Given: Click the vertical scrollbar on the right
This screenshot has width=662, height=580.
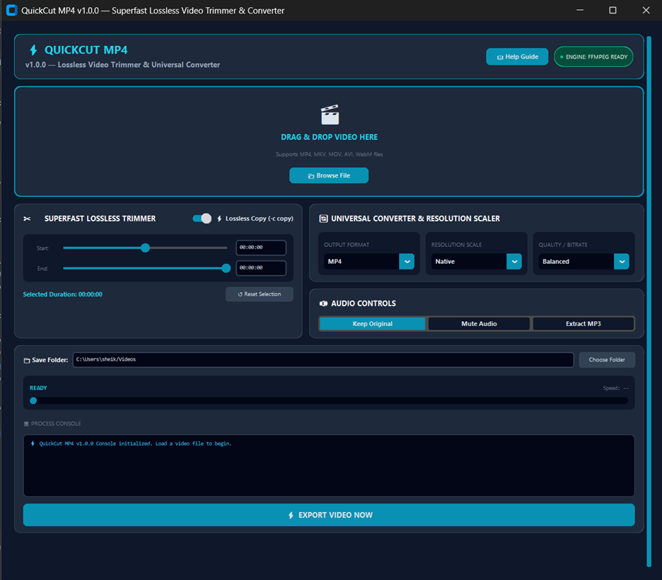Looking at the screenshot, I should (649, 301).
